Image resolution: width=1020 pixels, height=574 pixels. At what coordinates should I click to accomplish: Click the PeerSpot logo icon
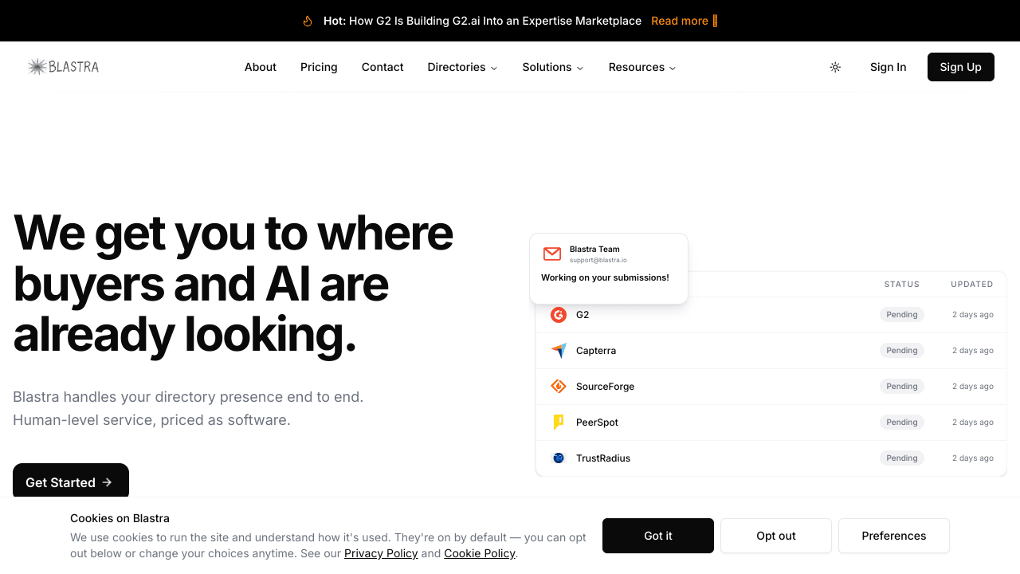pos(559,423)
